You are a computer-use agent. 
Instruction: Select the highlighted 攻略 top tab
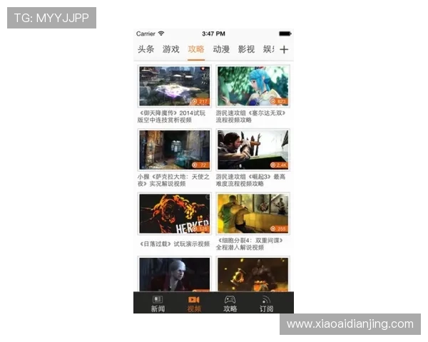coord(196,50)
